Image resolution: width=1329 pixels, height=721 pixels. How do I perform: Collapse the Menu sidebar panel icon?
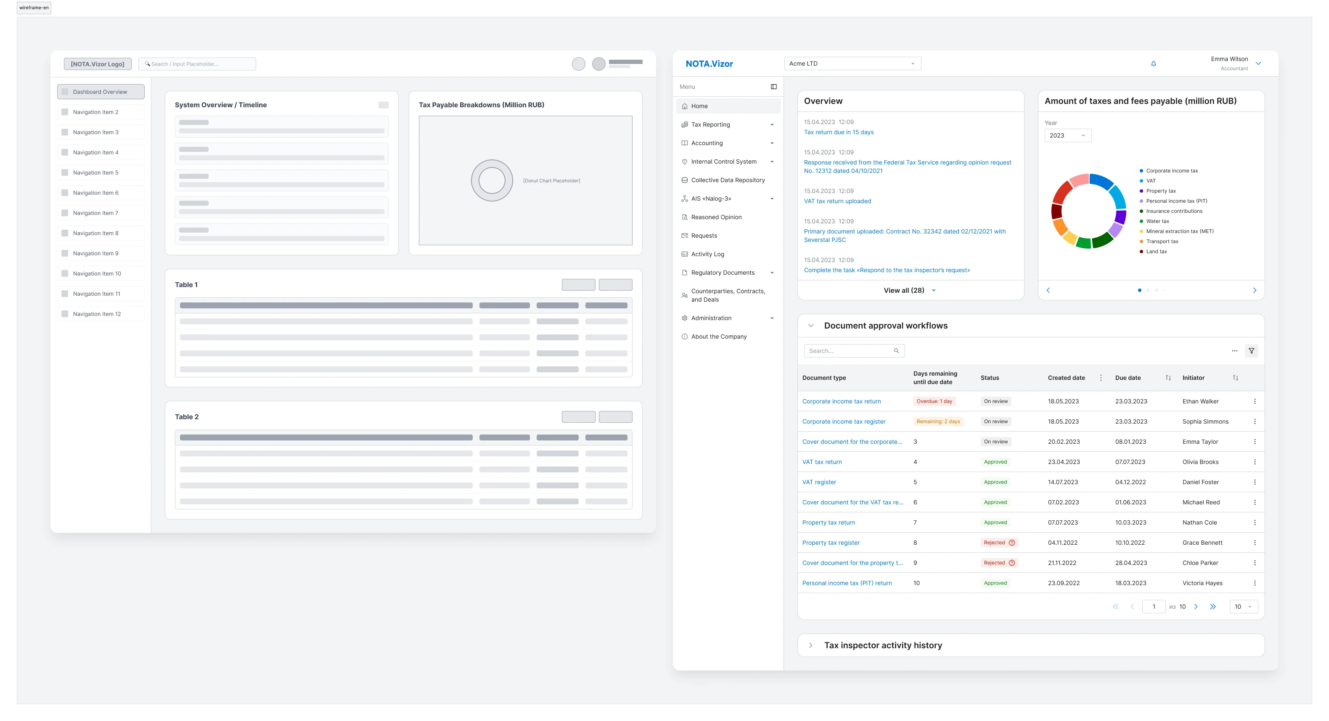[x=773, y=87]
